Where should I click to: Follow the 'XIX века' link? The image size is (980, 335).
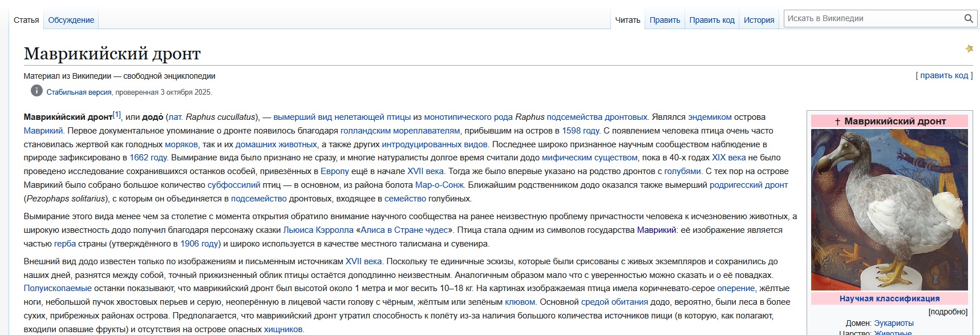(x=728, y=158)
